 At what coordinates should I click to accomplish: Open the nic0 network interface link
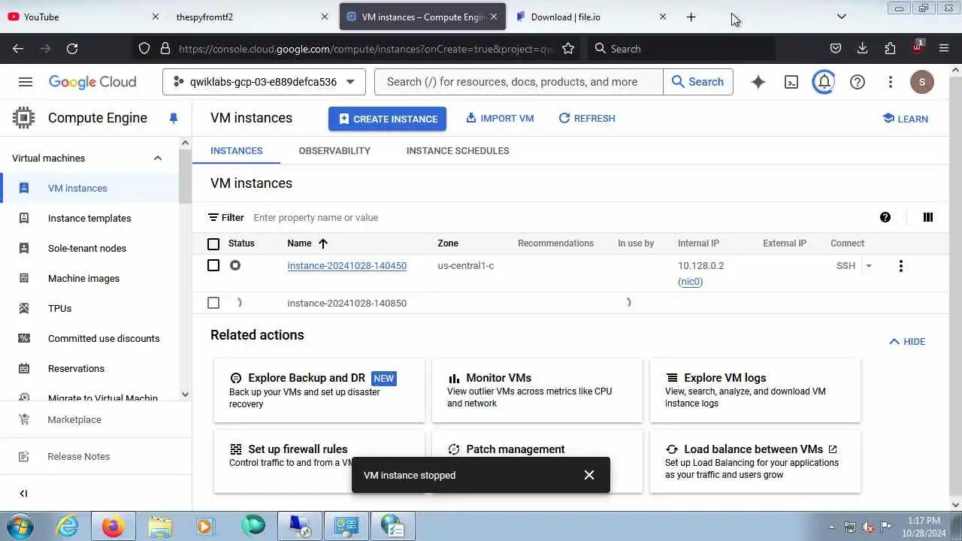click(x=690, y=282)
